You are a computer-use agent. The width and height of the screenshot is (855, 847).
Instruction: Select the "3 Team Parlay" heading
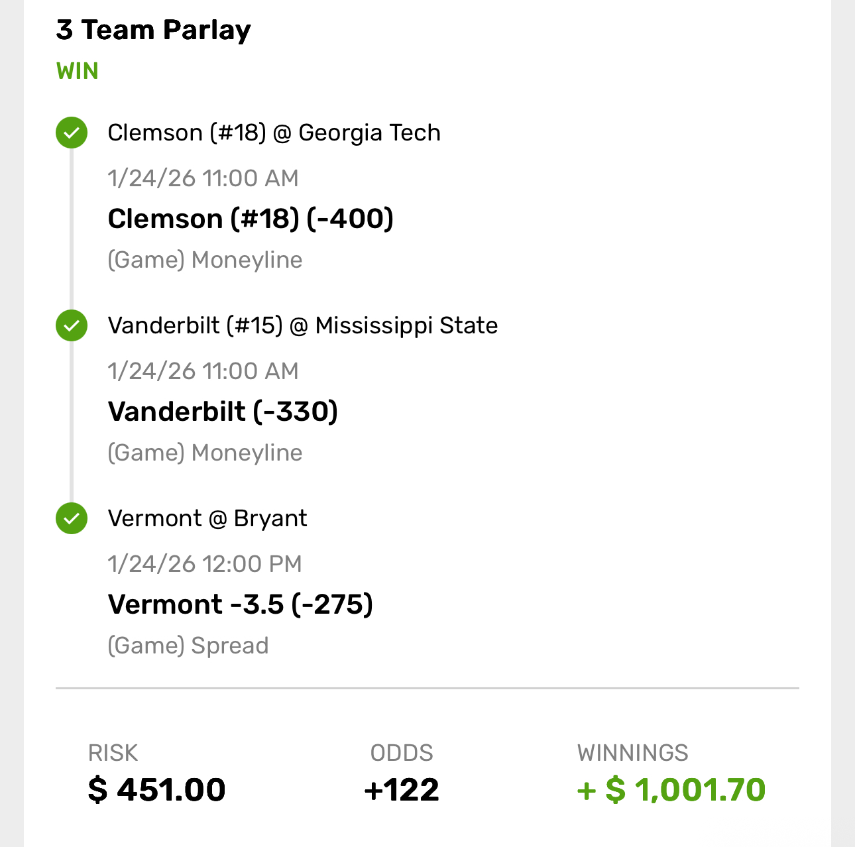coord(153,30)
